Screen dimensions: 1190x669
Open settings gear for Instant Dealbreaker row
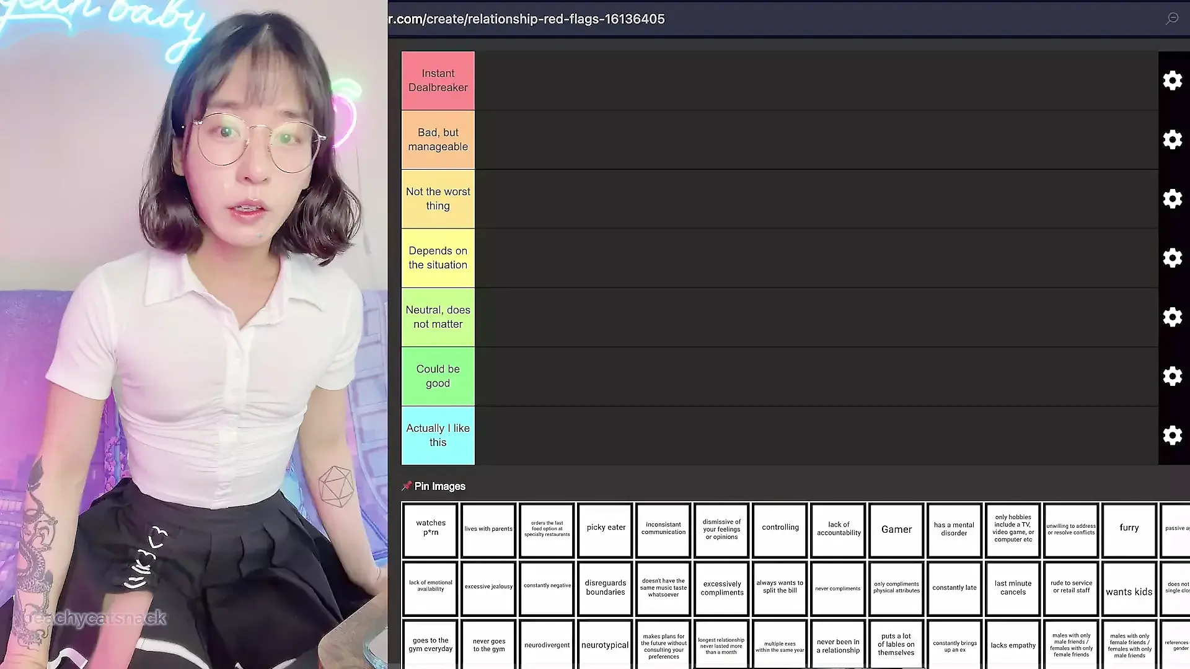pyautogui.click(x=1172, y=81)
